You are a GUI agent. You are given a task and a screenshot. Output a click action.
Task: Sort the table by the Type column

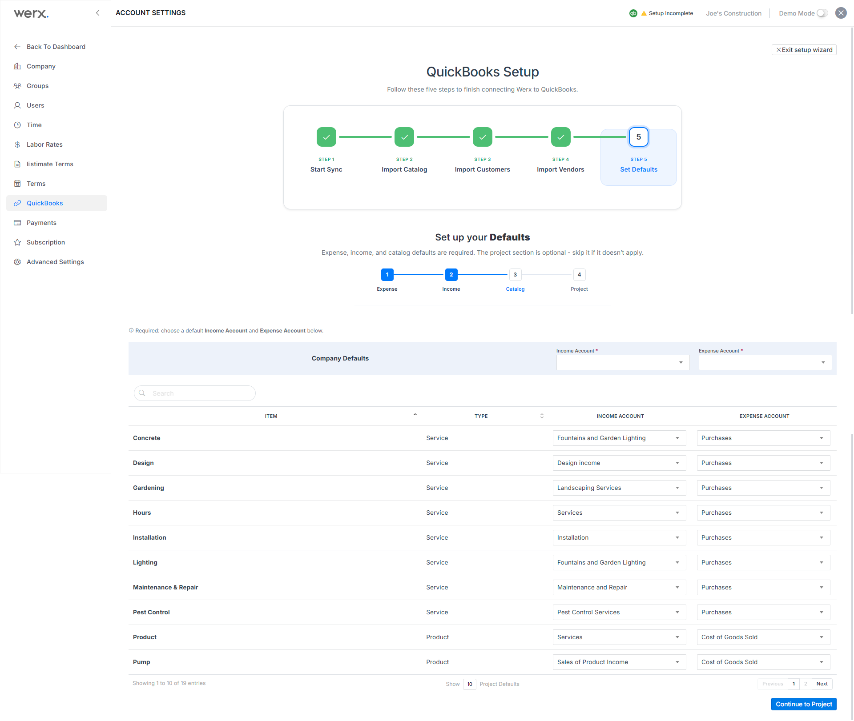tap(542, 416)
